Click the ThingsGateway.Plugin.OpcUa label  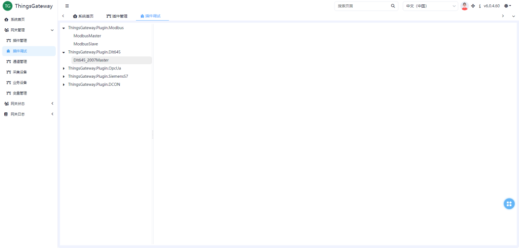click(94, 68)
